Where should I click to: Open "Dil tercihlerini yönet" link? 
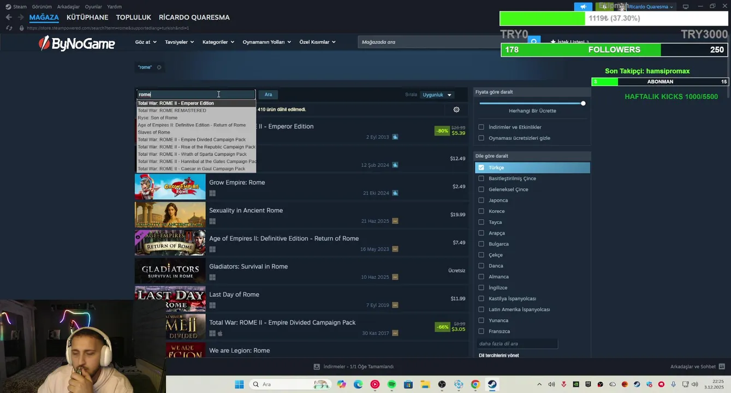(498, 355)
